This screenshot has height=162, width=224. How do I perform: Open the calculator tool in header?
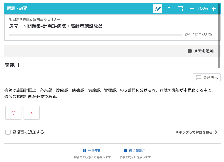pyautogui.click(x=169, y=9)
